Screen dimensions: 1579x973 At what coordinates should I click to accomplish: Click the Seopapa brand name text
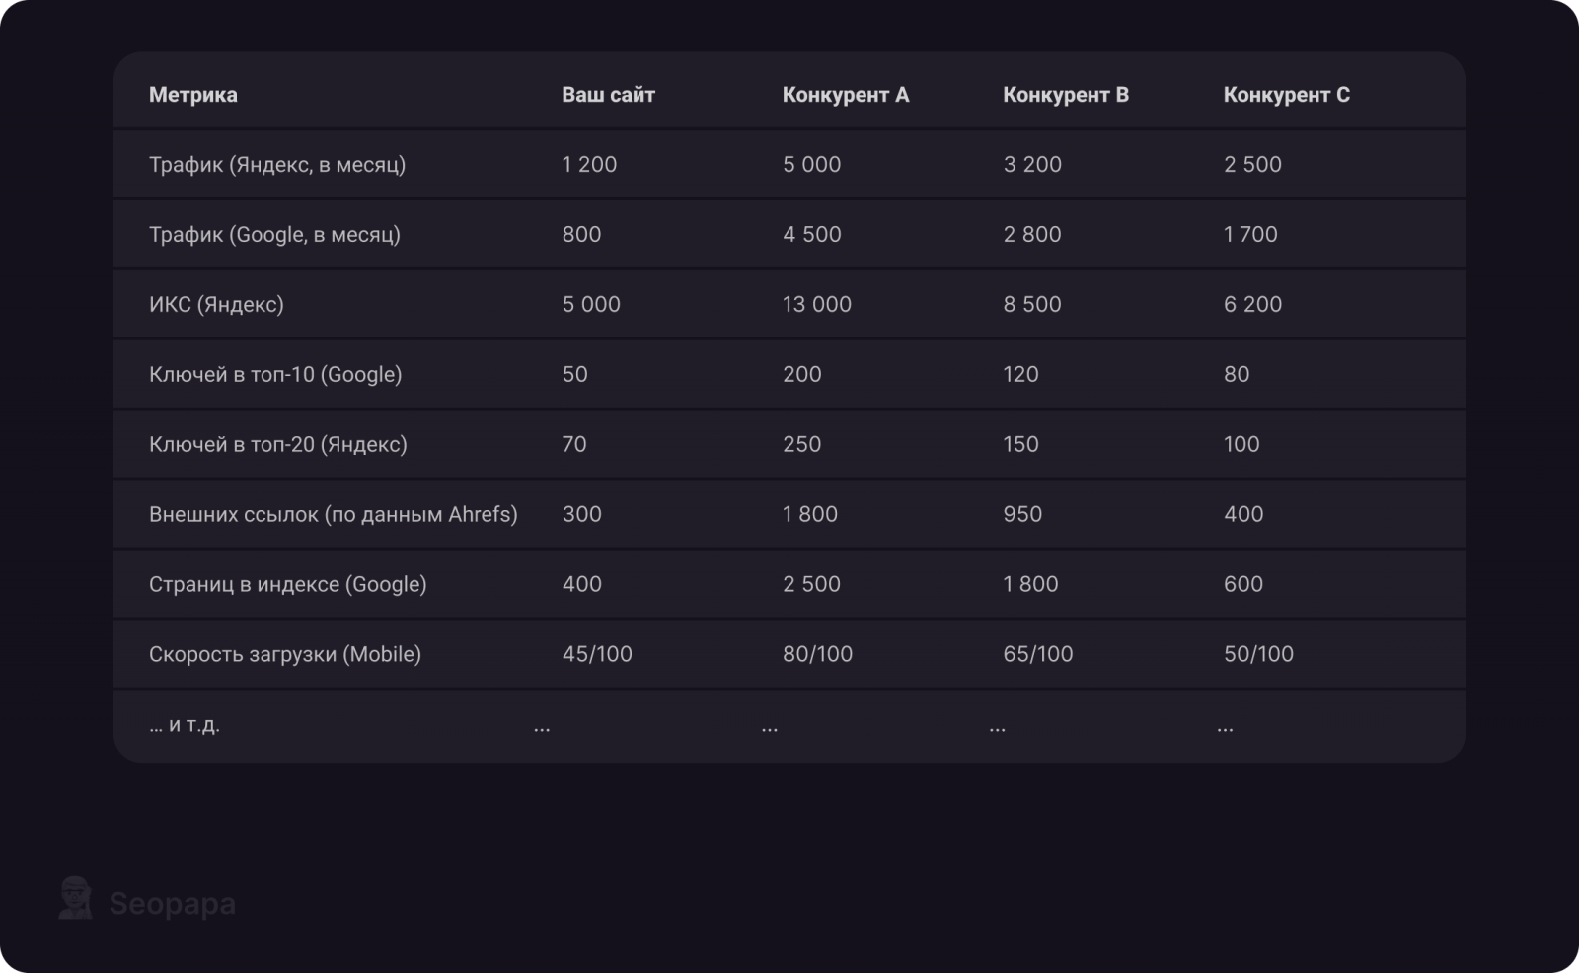click(172, 904)
